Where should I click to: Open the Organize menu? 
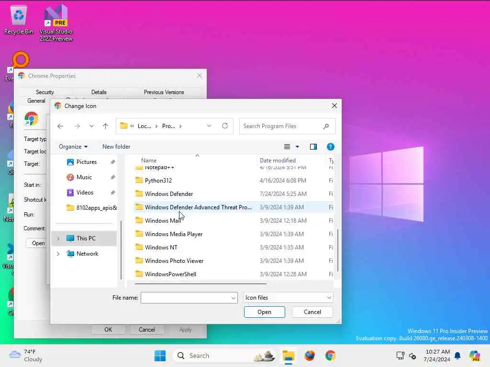tap(73, 147)
